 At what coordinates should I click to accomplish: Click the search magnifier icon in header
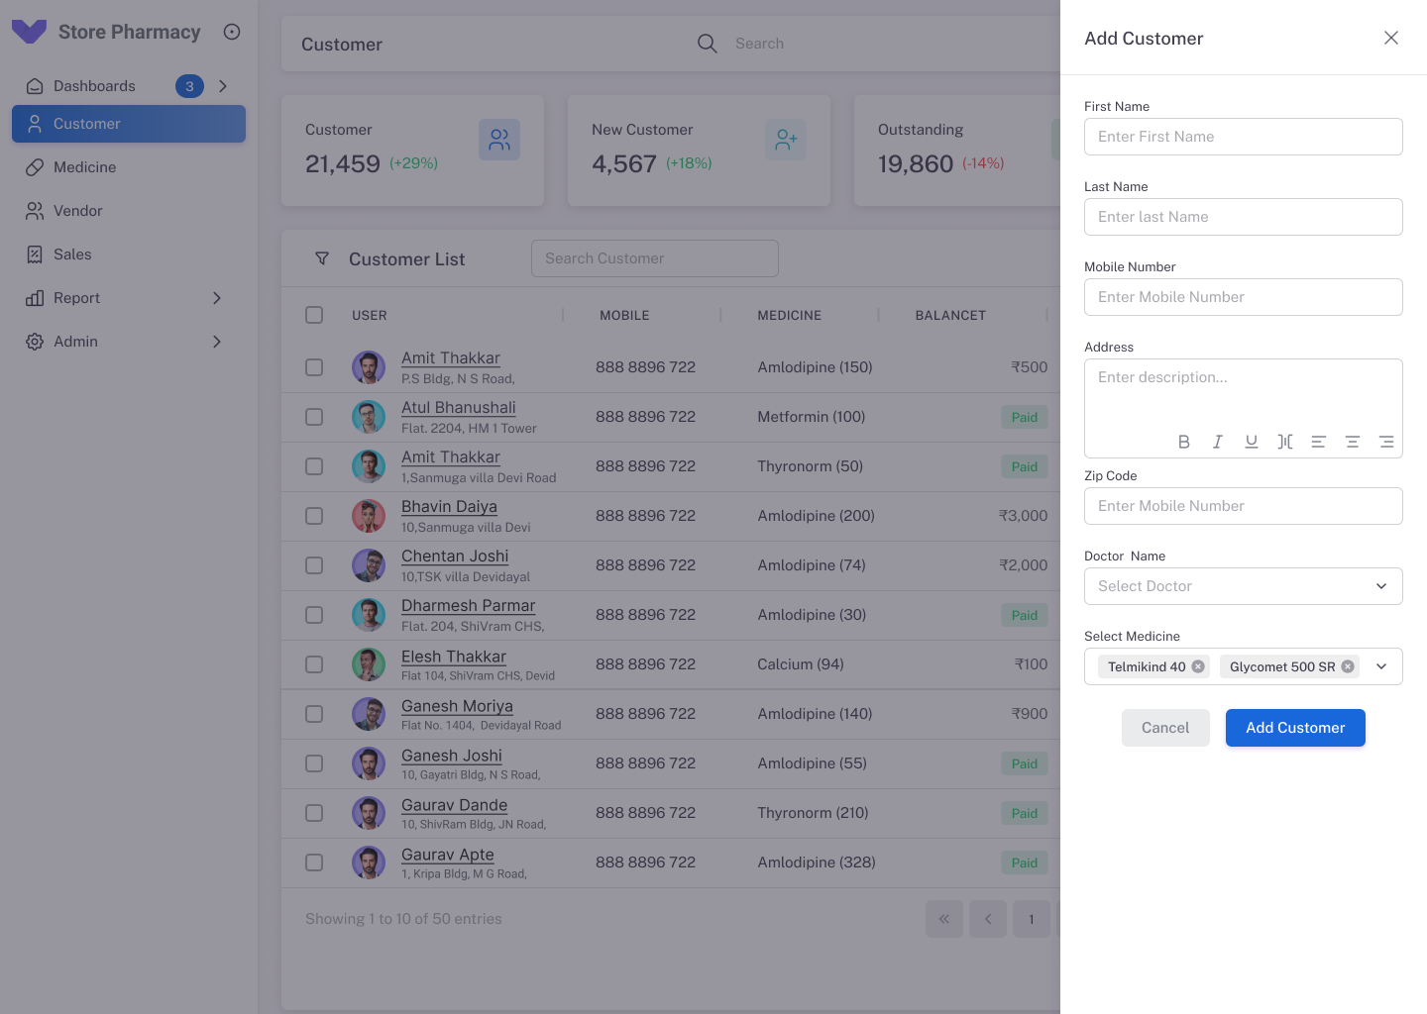click(x=707, y=44)
